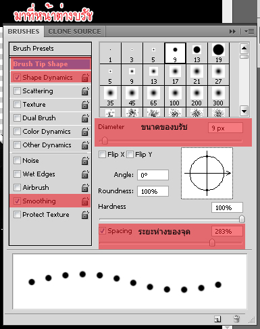Click the Wet Edges lock icon

(x=85, y=174)
